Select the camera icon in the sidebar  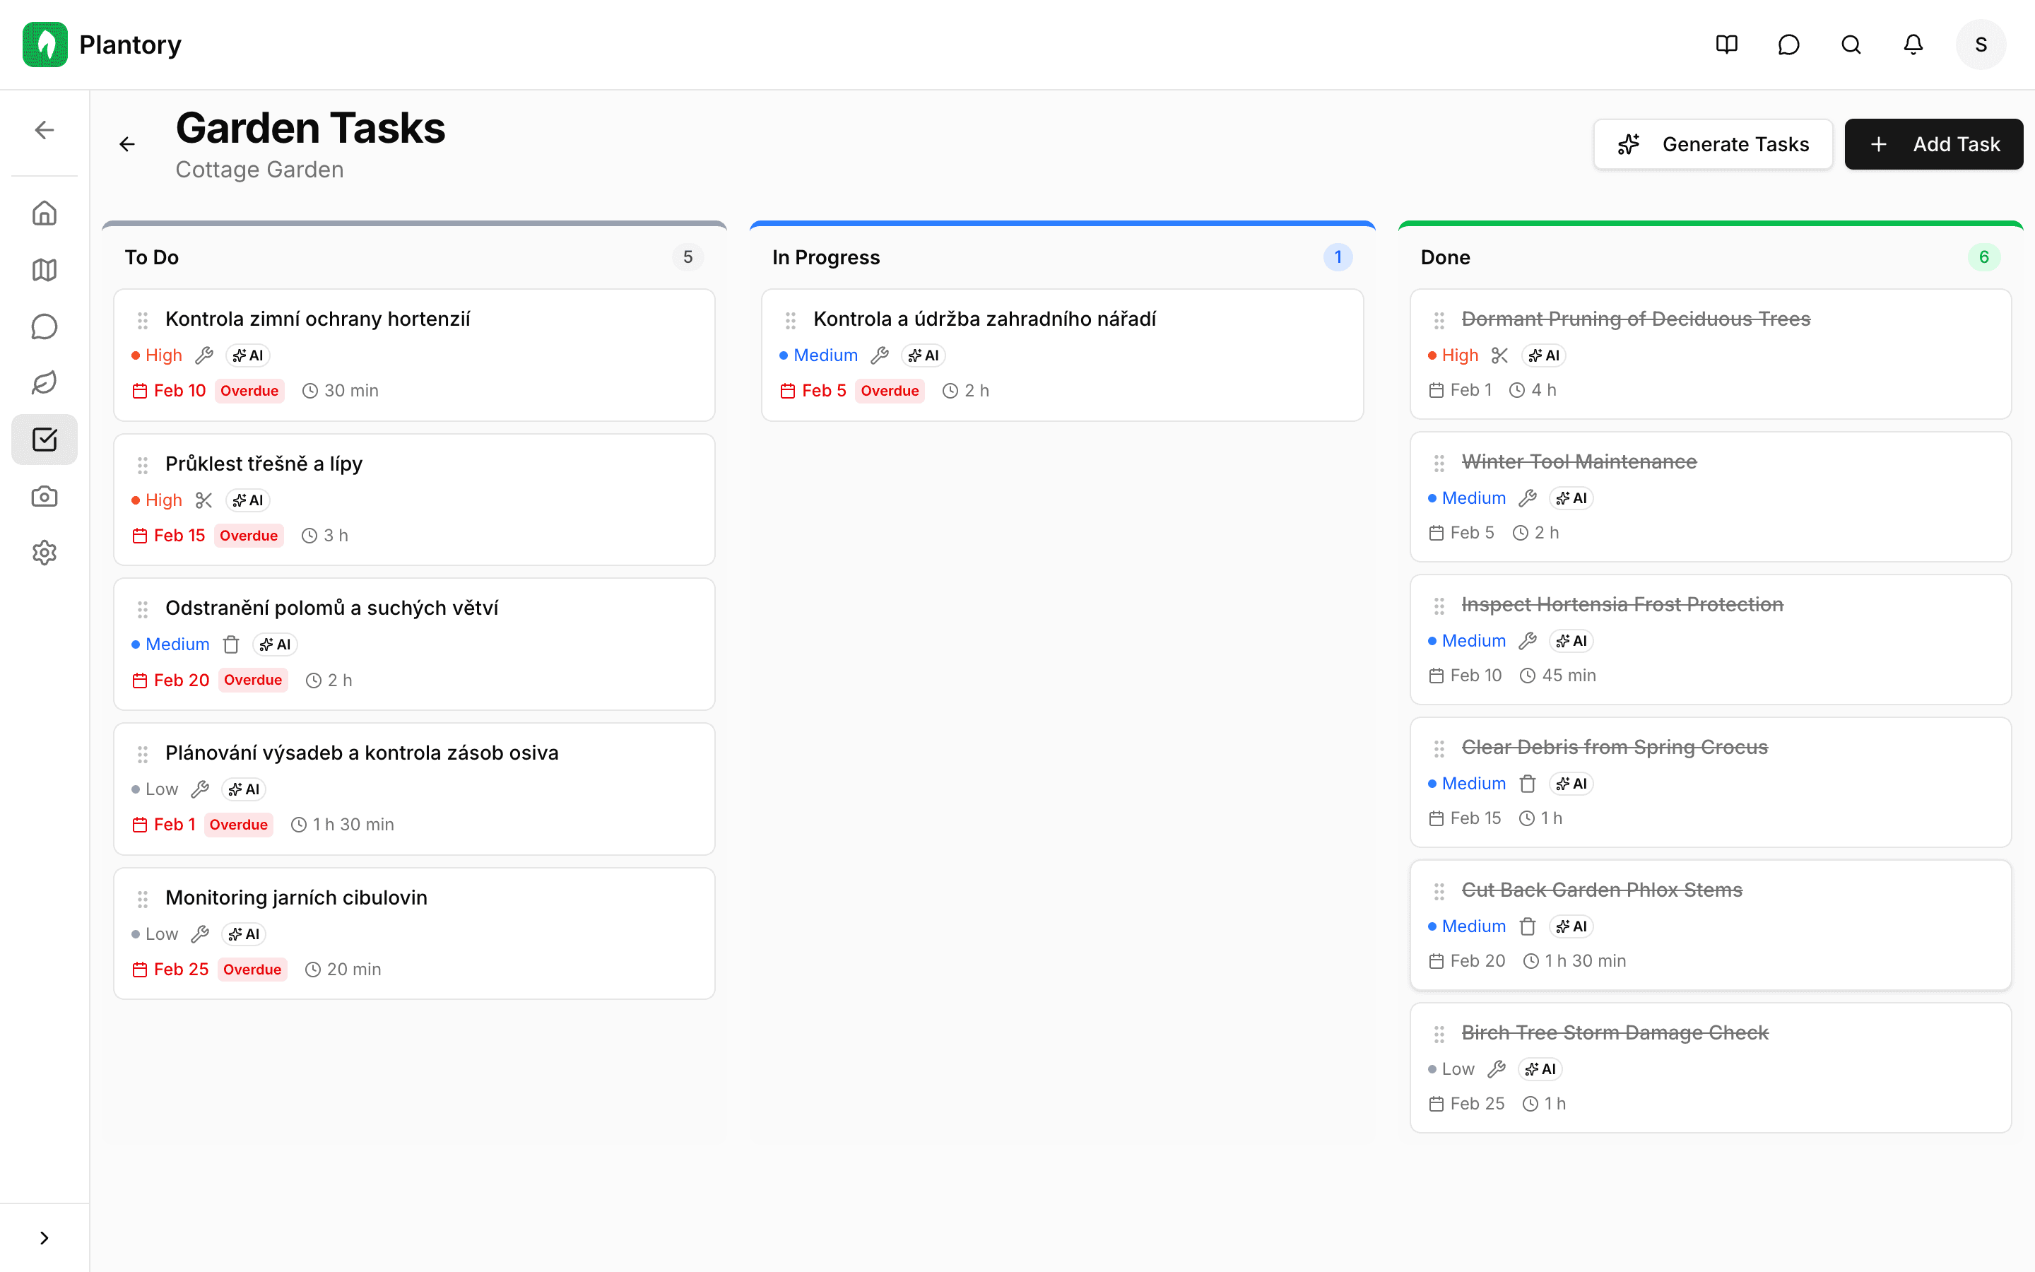44,495
